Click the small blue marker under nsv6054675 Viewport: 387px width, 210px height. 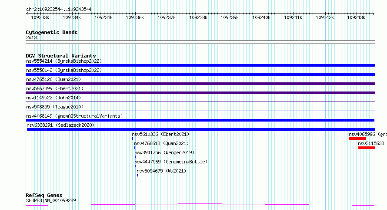coord(137,175)
